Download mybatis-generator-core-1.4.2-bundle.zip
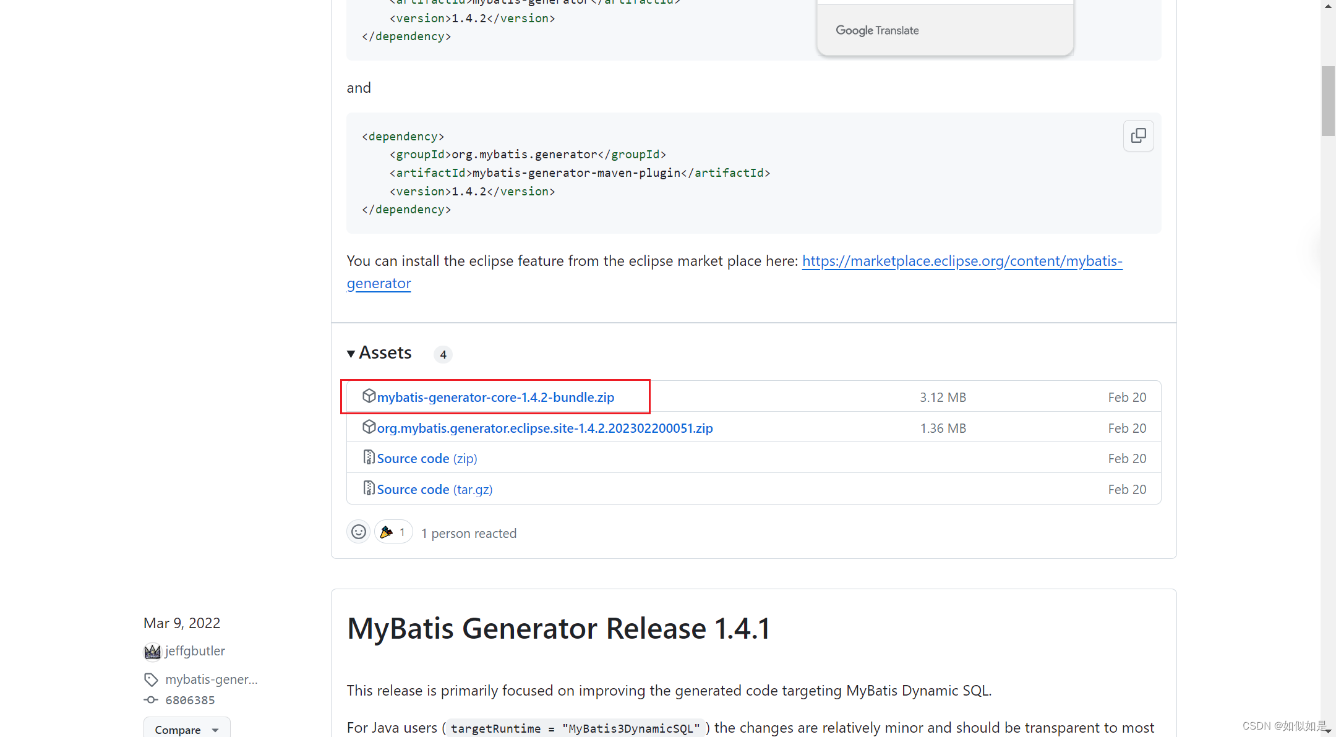The height and width of the screenshot is (737, 1336). (495, 398)
